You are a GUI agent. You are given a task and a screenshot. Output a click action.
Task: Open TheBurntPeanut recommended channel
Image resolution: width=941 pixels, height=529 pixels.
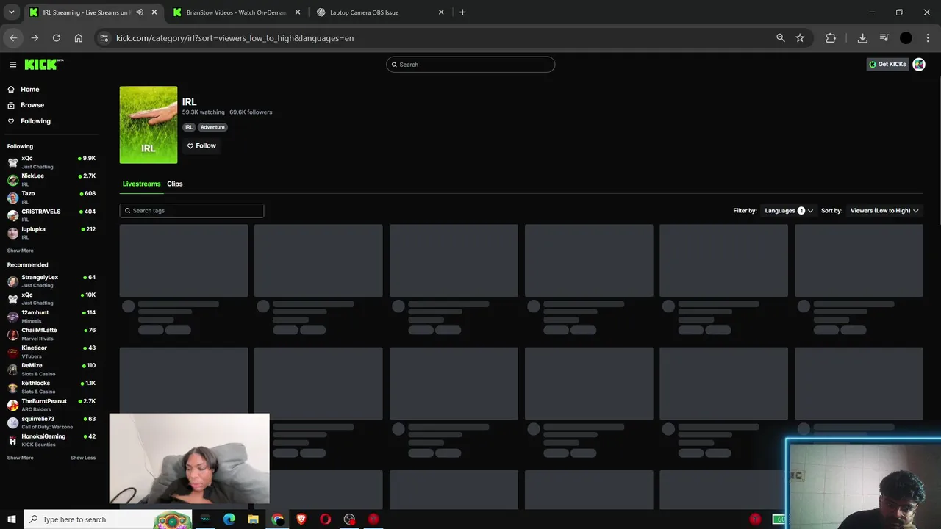pos(51,404)
